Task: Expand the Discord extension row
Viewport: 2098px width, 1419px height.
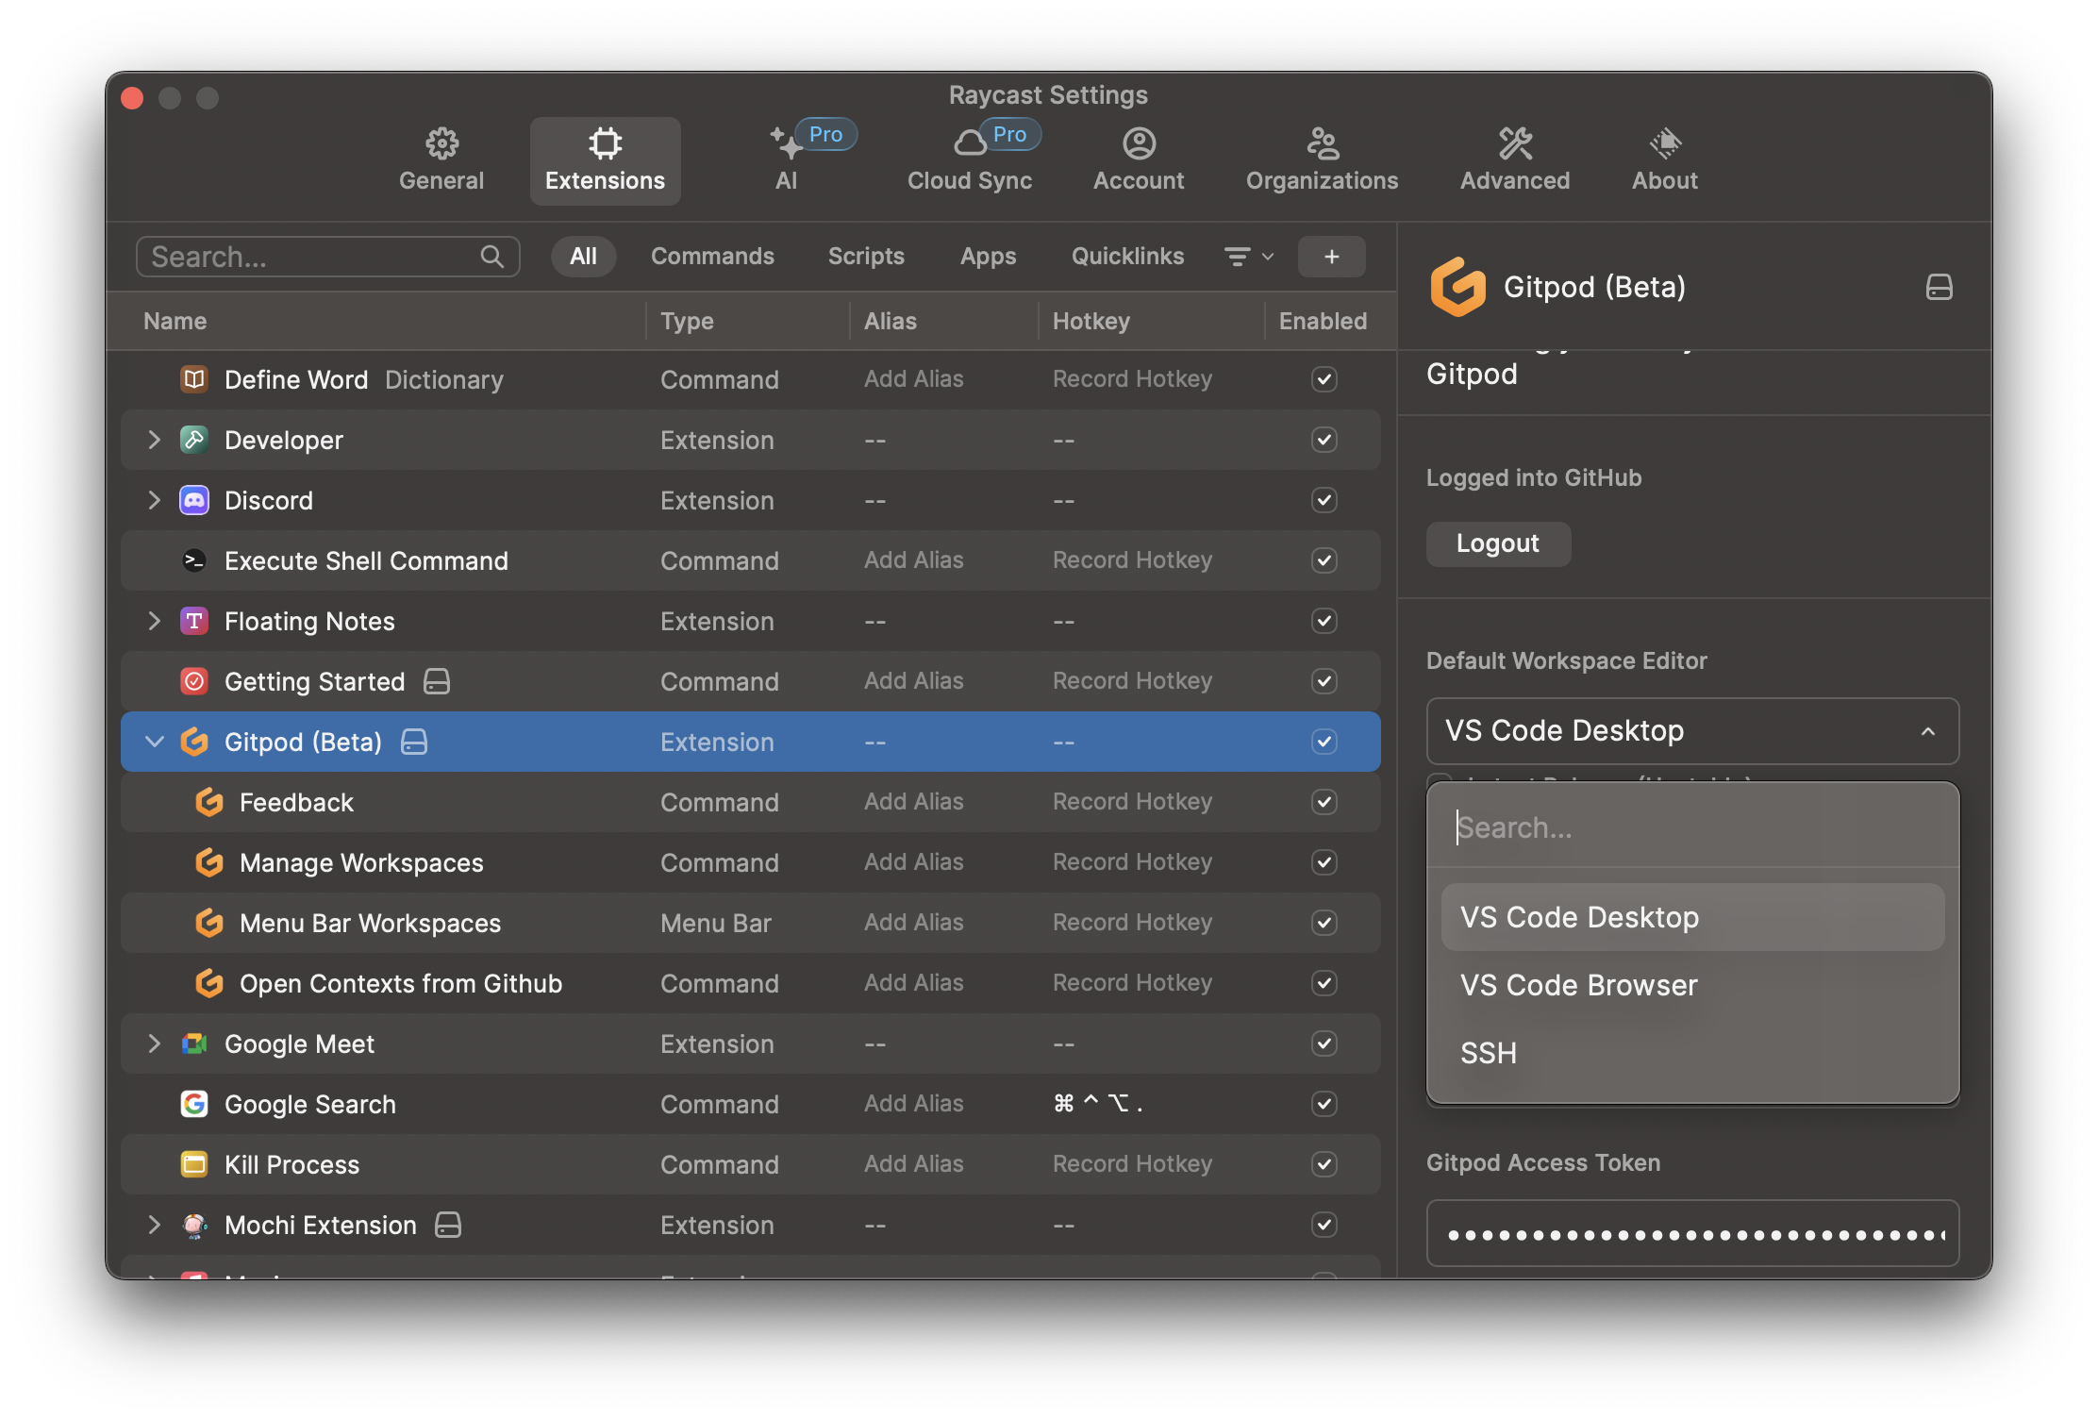Action: pyautogui.click(x=154, y=500)
